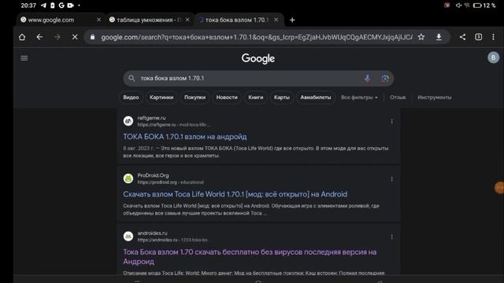This screenshot has height=283, width=504.
Task: Close the www.google.com tab
Action: (98, 20)
